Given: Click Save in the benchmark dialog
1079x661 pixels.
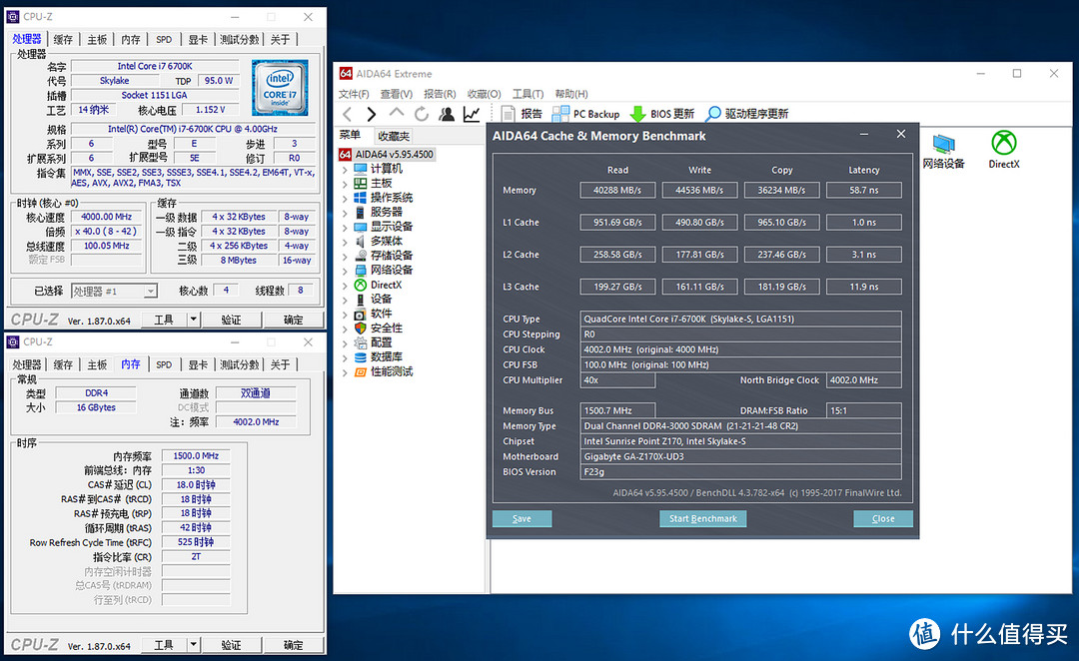Looking at the screenshot, I should pyautogui.click(x=522, y=518).
